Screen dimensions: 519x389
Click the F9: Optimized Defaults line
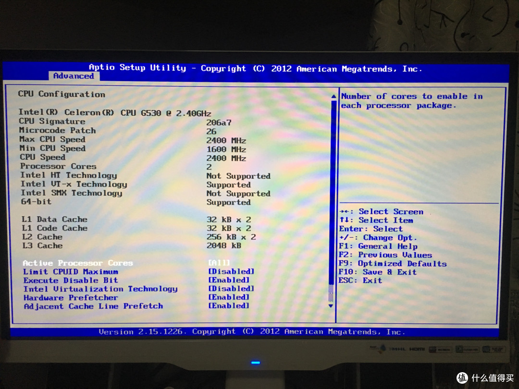pos(393,263)
